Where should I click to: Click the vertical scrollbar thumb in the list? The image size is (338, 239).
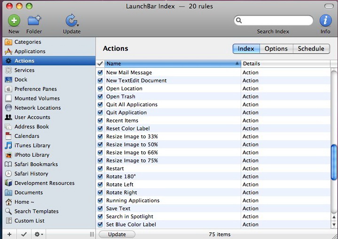pyautogui.click(x=334, y=161)
